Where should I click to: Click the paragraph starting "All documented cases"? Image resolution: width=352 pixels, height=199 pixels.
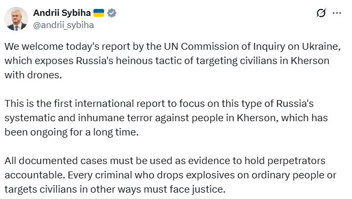pos(170,175)
